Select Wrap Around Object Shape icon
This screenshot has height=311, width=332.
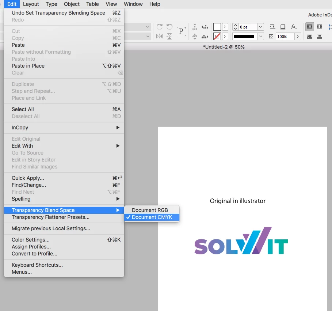[310, 37]
